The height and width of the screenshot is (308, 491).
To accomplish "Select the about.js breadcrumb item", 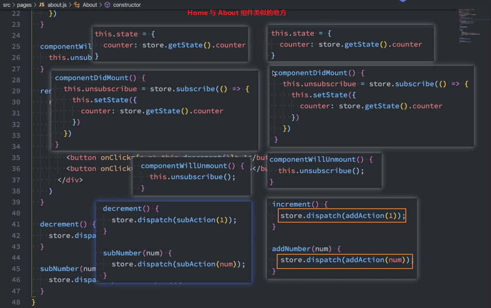I will (x=57, y=5).
